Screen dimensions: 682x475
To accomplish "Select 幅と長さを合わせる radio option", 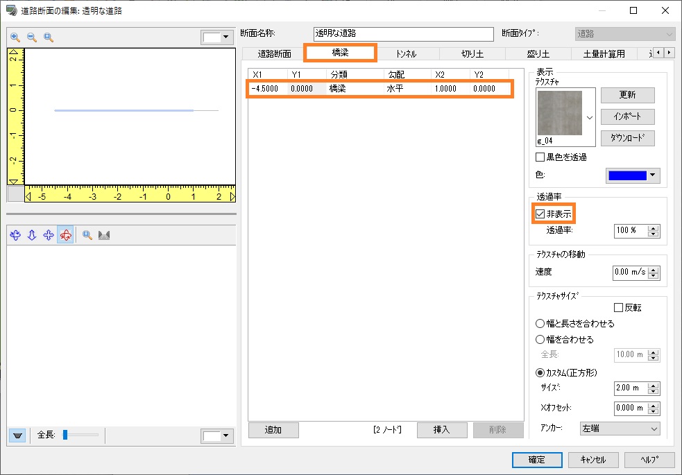I will 540,323.
